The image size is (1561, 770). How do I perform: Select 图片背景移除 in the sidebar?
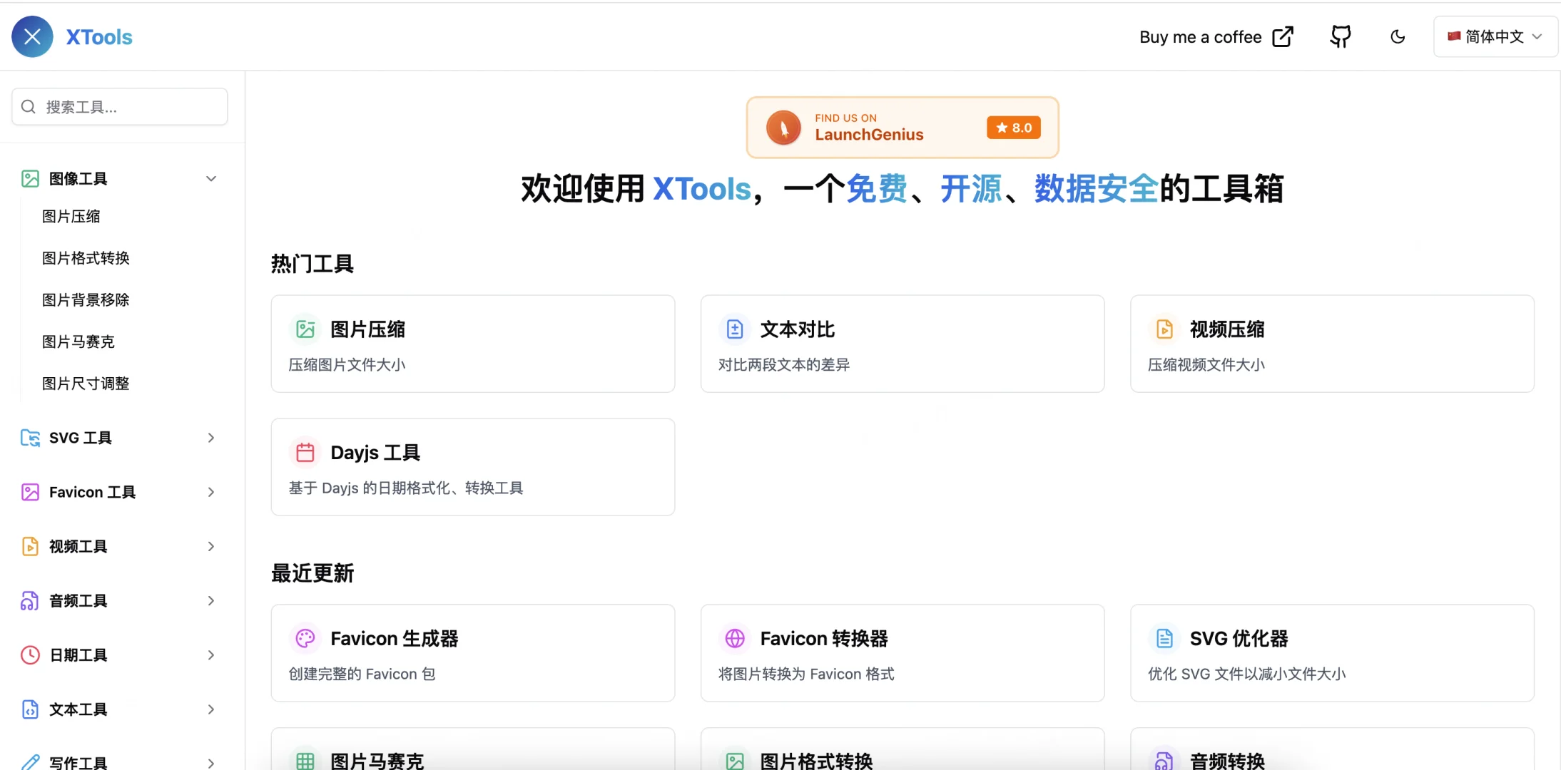[86, 299]
